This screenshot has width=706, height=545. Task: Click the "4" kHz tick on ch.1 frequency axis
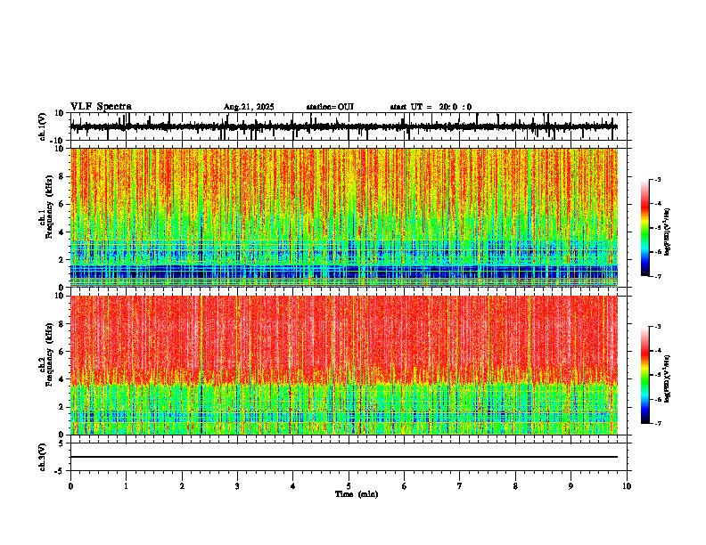[x=62, y=232]
